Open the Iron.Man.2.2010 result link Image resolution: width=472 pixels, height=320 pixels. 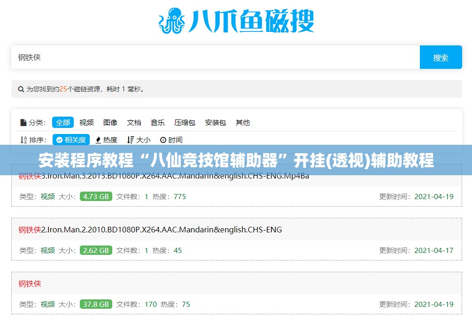point(150,230)
